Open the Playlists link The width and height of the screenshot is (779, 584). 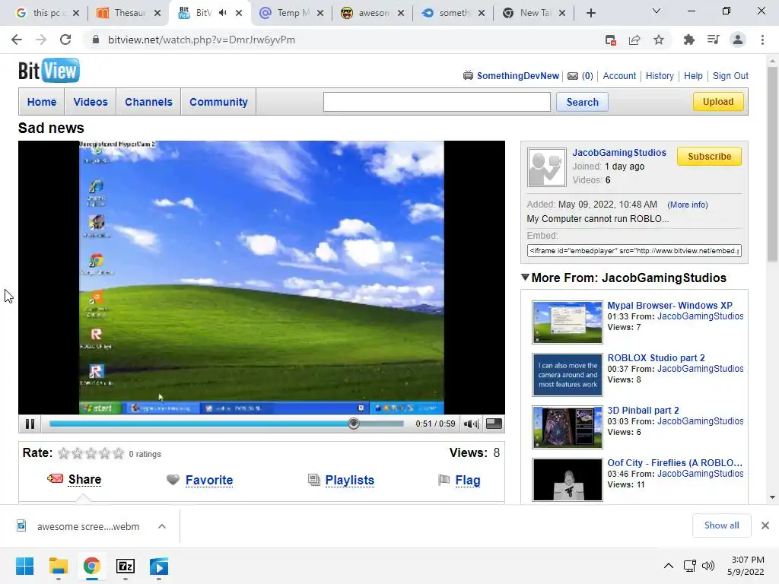pyautogui.click(x=350, y=481)
